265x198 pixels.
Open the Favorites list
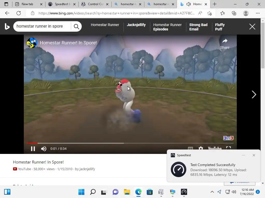(x=223, y=13)
